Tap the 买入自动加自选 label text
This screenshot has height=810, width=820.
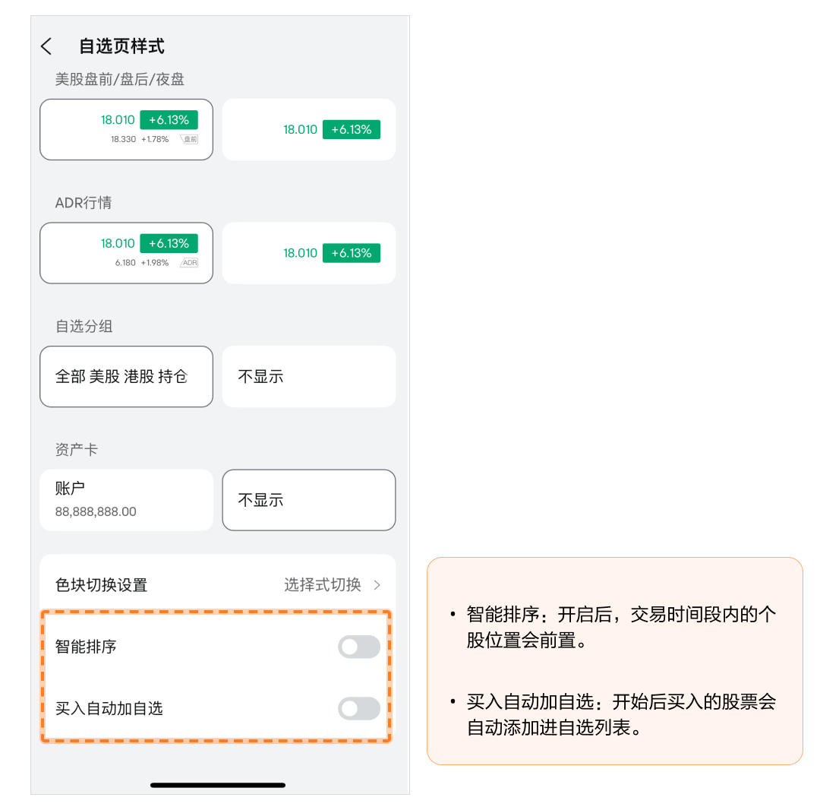tap(109, 709)
